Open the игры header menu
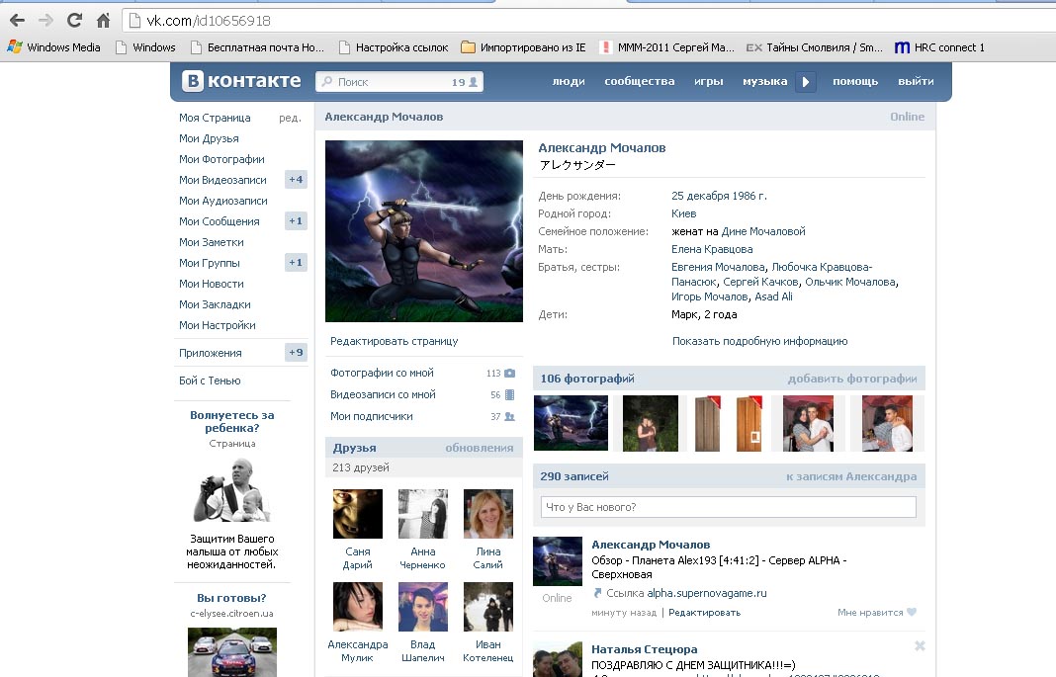Image resolution: width=1056 pixels, height=677 pixels. (709, 81)
